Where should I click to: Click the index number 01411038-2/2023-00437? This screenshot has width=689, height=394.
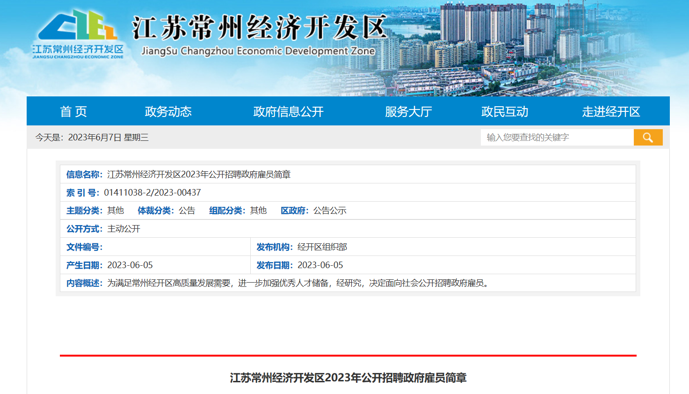click(152, 192)
